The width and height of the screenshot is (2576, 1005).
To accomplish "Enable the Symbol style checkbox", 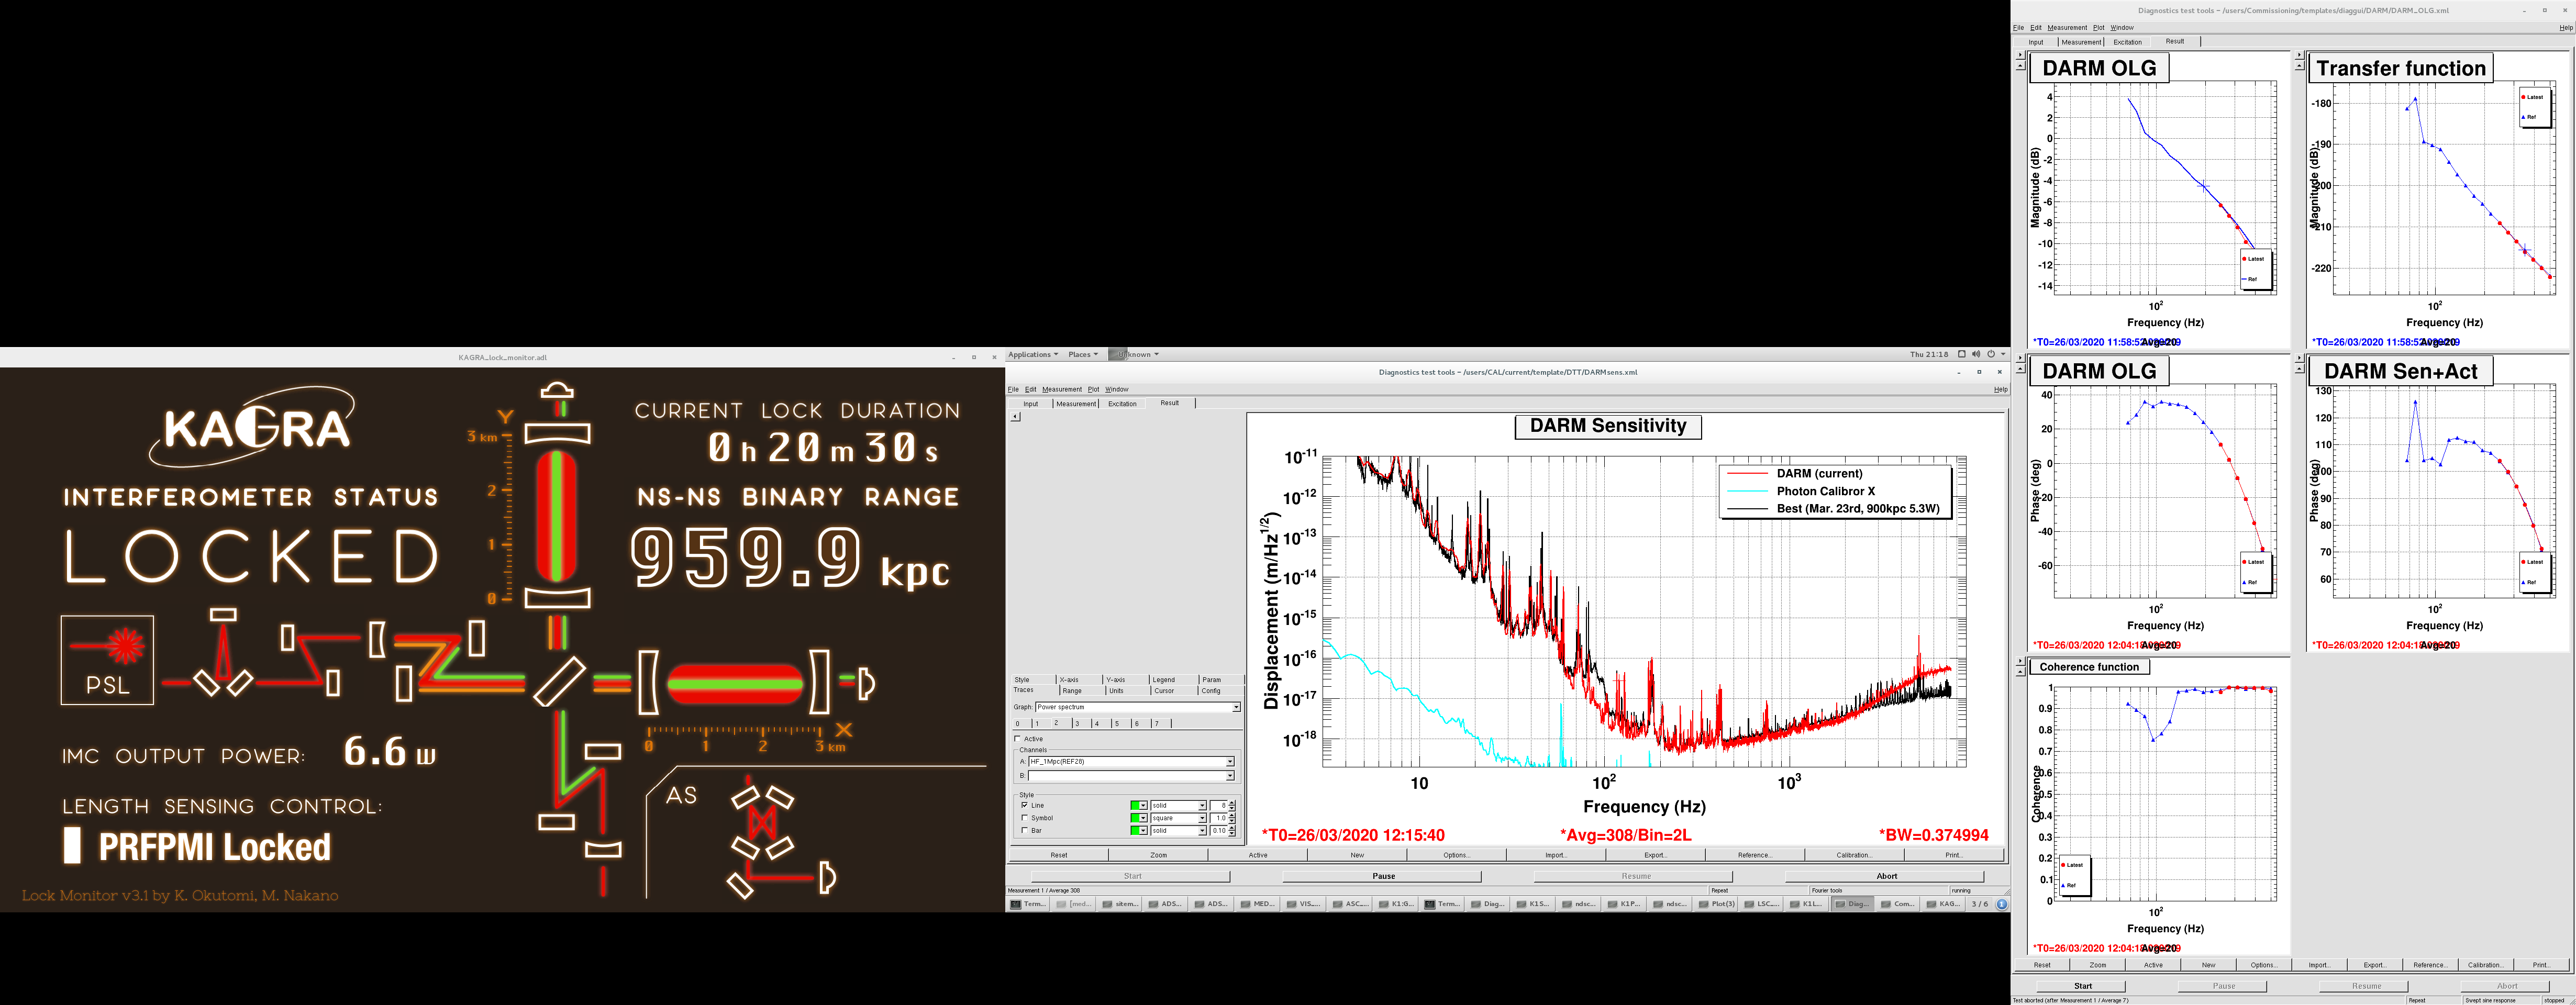I will (1024, 818).
